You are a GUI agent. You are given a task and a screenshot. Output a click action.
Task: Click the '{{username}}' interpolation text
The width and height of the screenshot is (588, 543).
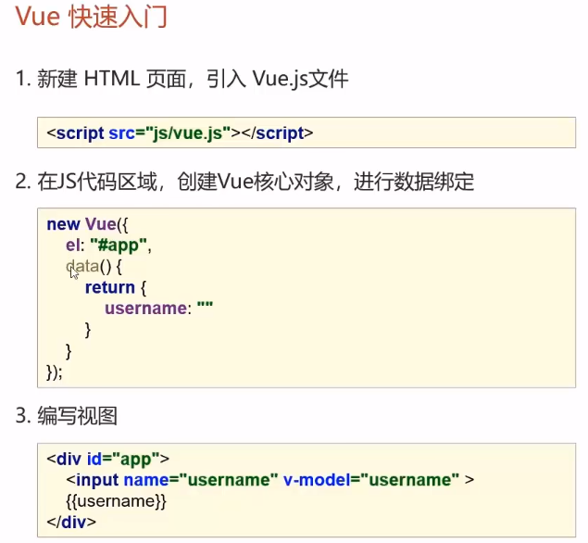point(117,501)
